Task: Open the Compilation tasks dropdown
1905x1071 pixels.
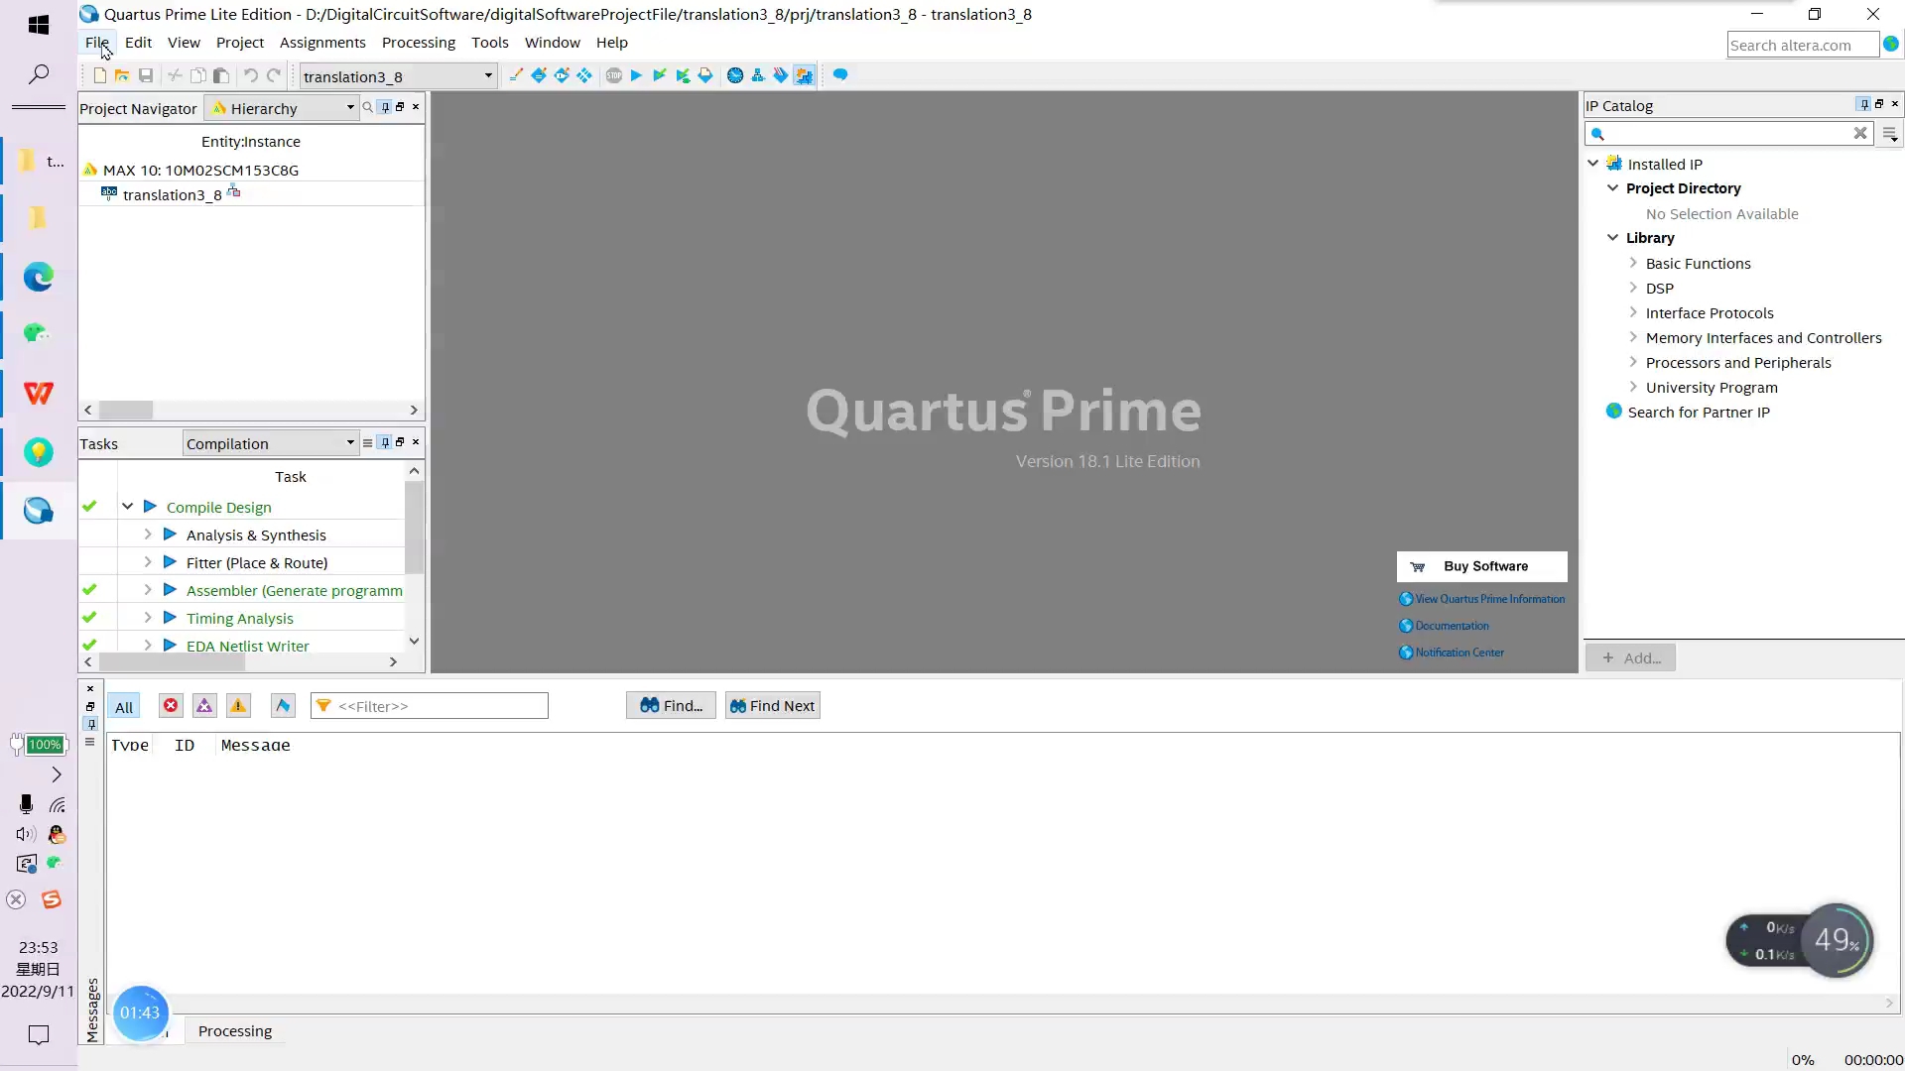Action: [x=270, y=443]
